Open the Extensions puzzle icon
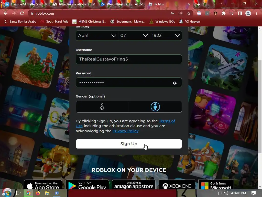Viewport: 262px width, 197px height. [x=224, y=13]
